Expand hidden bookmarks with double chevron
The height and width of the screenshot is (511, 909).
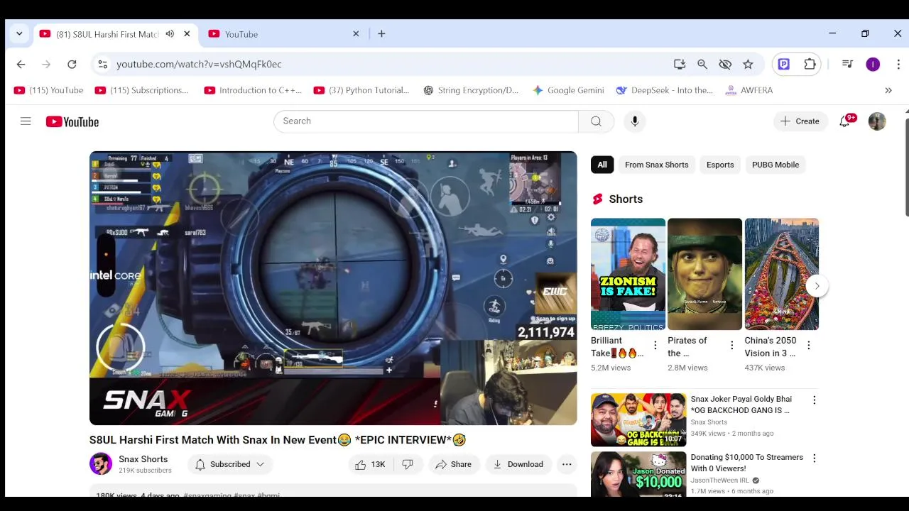888,90
